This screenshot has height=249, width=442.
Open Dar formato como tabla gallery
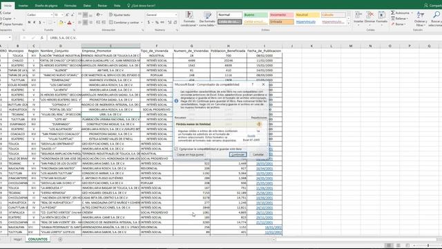pos(207,19)
